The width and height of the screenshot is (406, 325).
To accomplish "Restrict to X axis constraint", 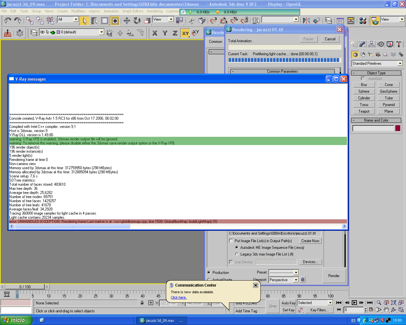I will click(155, 33).
